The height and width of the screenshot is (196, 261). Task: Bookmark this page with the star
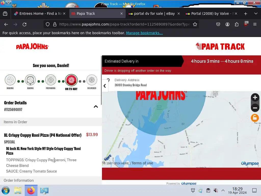(x=195, y=24)
